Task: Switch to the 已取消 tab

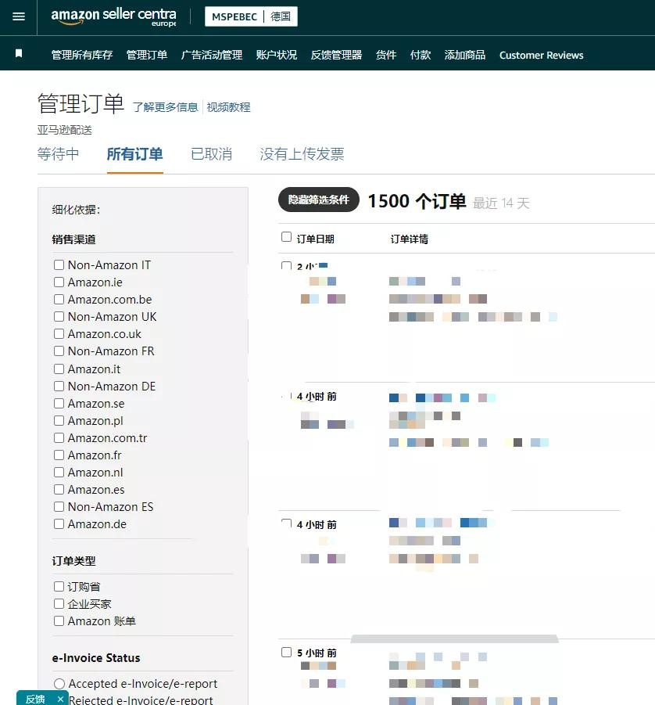Action: [x=211, y=154]
